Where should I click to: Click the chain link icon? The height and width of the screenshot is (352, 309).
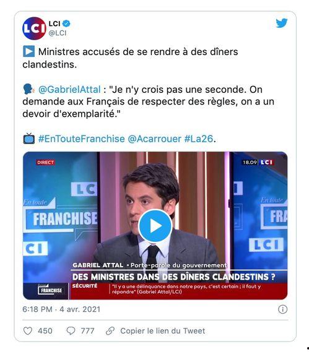[110, 331]
